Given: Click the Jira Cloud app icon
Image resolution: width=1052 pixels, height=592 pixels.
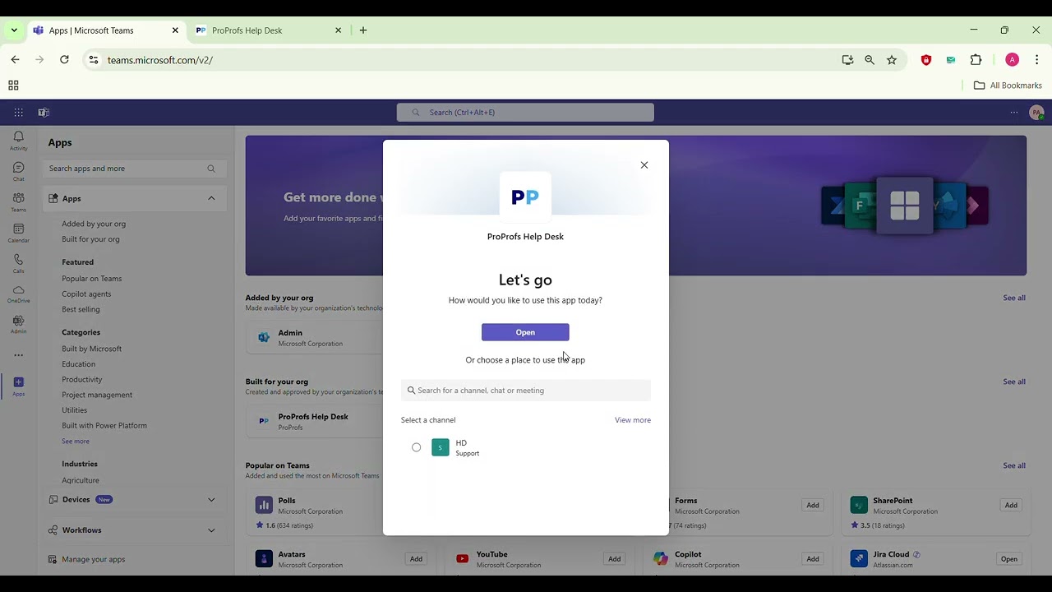Looking at the screenshot, I should 859,559.
